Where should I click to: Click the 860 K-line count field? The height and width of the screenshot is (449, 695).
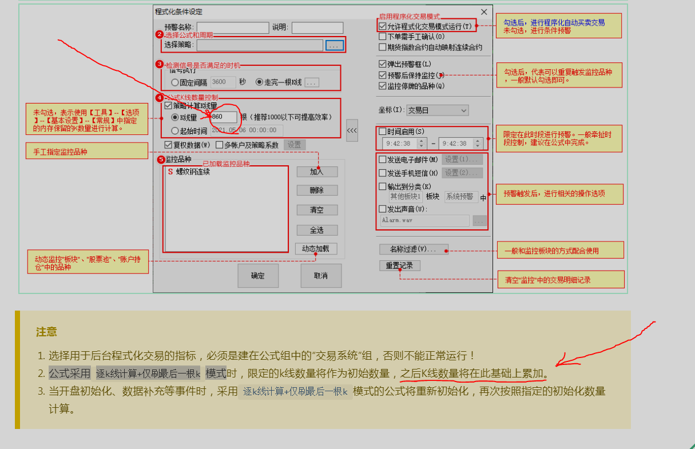[x=223, y=117]
